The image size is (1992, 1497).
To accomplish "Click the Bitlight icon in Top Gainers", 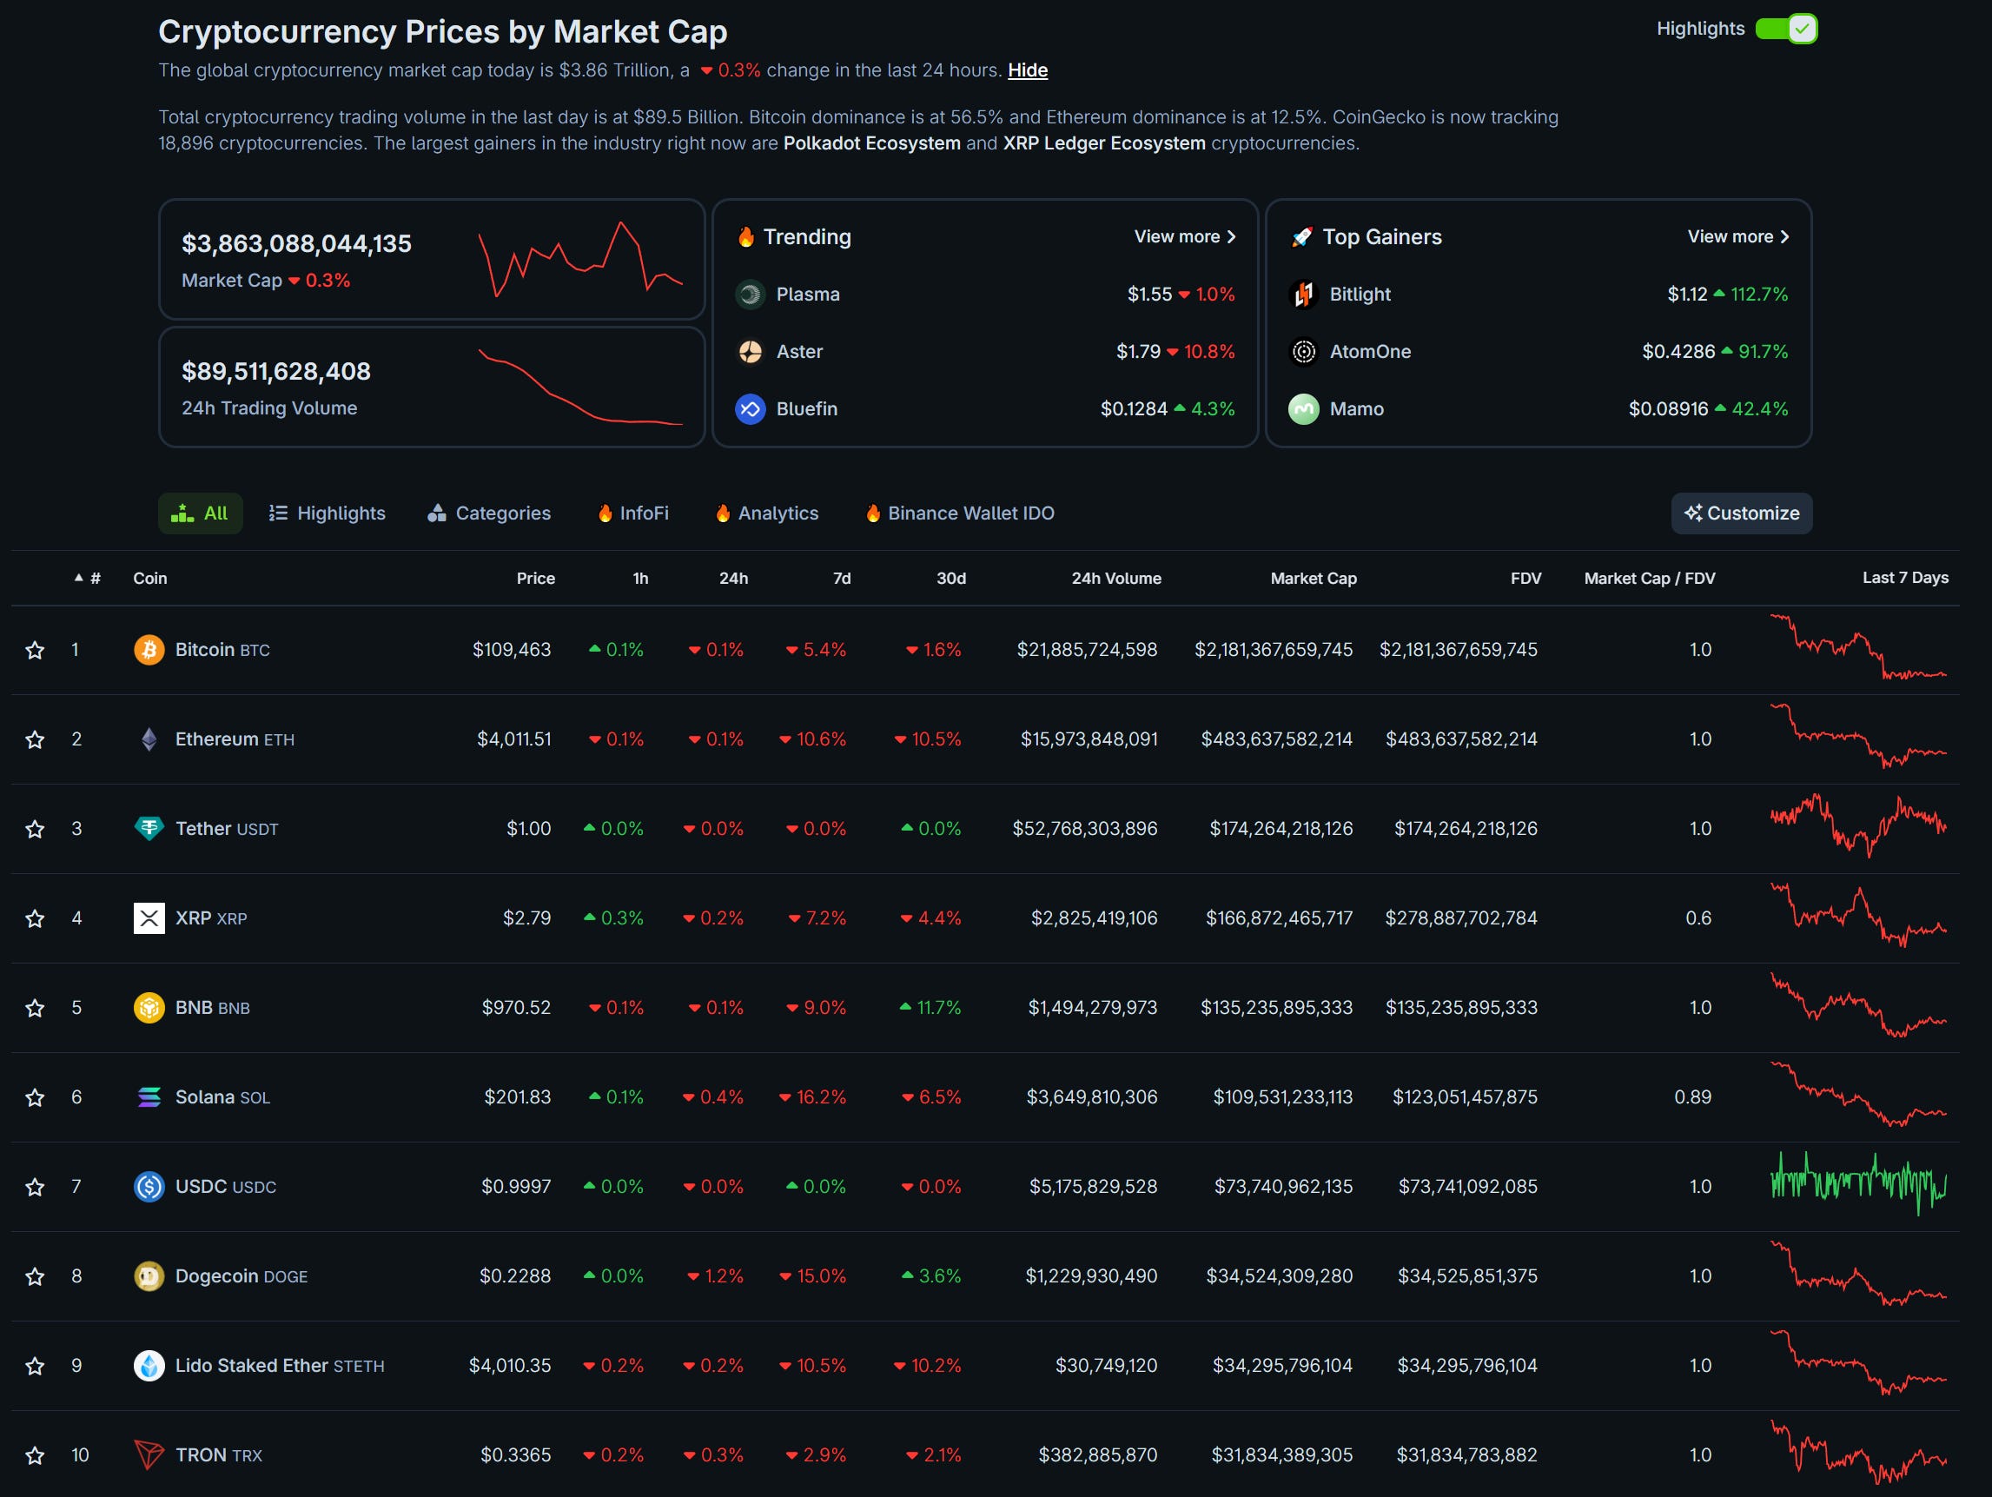I will click(x=1303, y=295).
